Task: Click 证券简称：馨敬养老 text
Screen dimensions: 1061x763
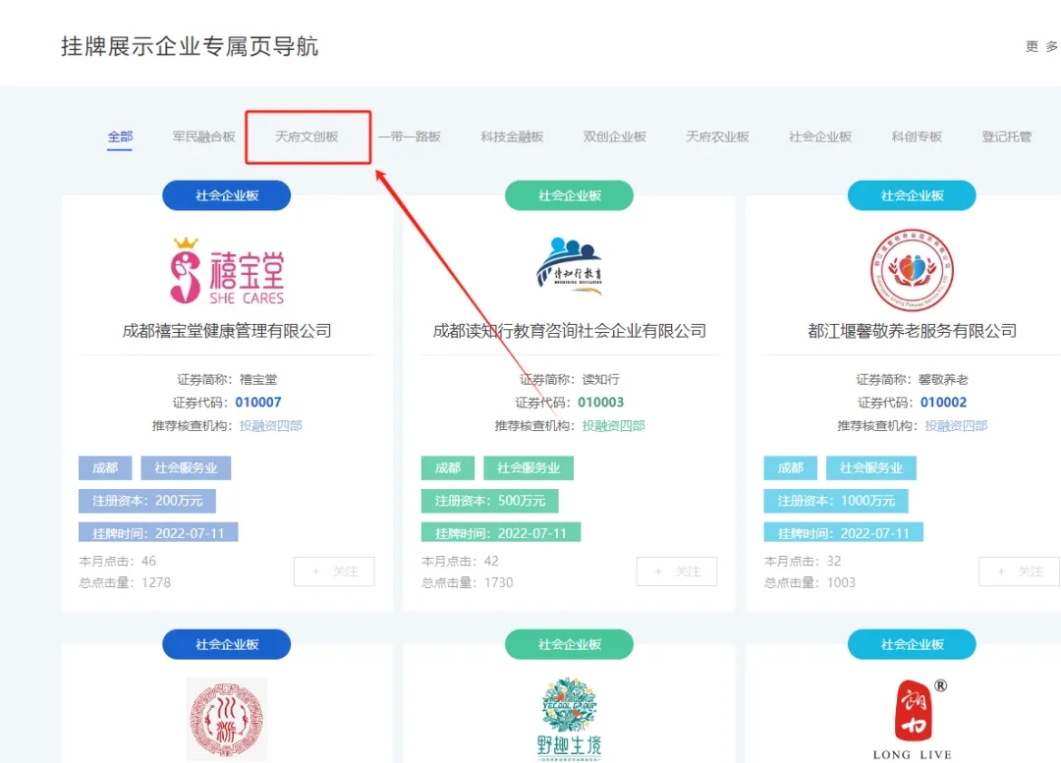Action: click(912, 379)
